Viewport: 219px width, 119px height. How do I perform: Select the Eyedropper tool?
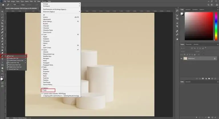pos(2,29)
